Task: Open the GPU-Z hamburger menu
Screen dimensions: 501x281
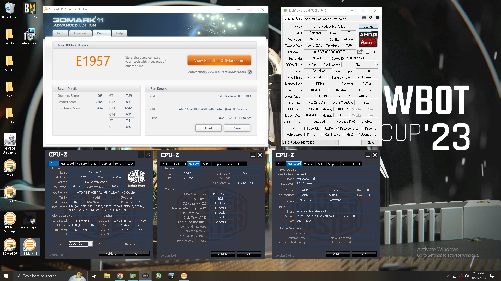Action: point(377,18)
